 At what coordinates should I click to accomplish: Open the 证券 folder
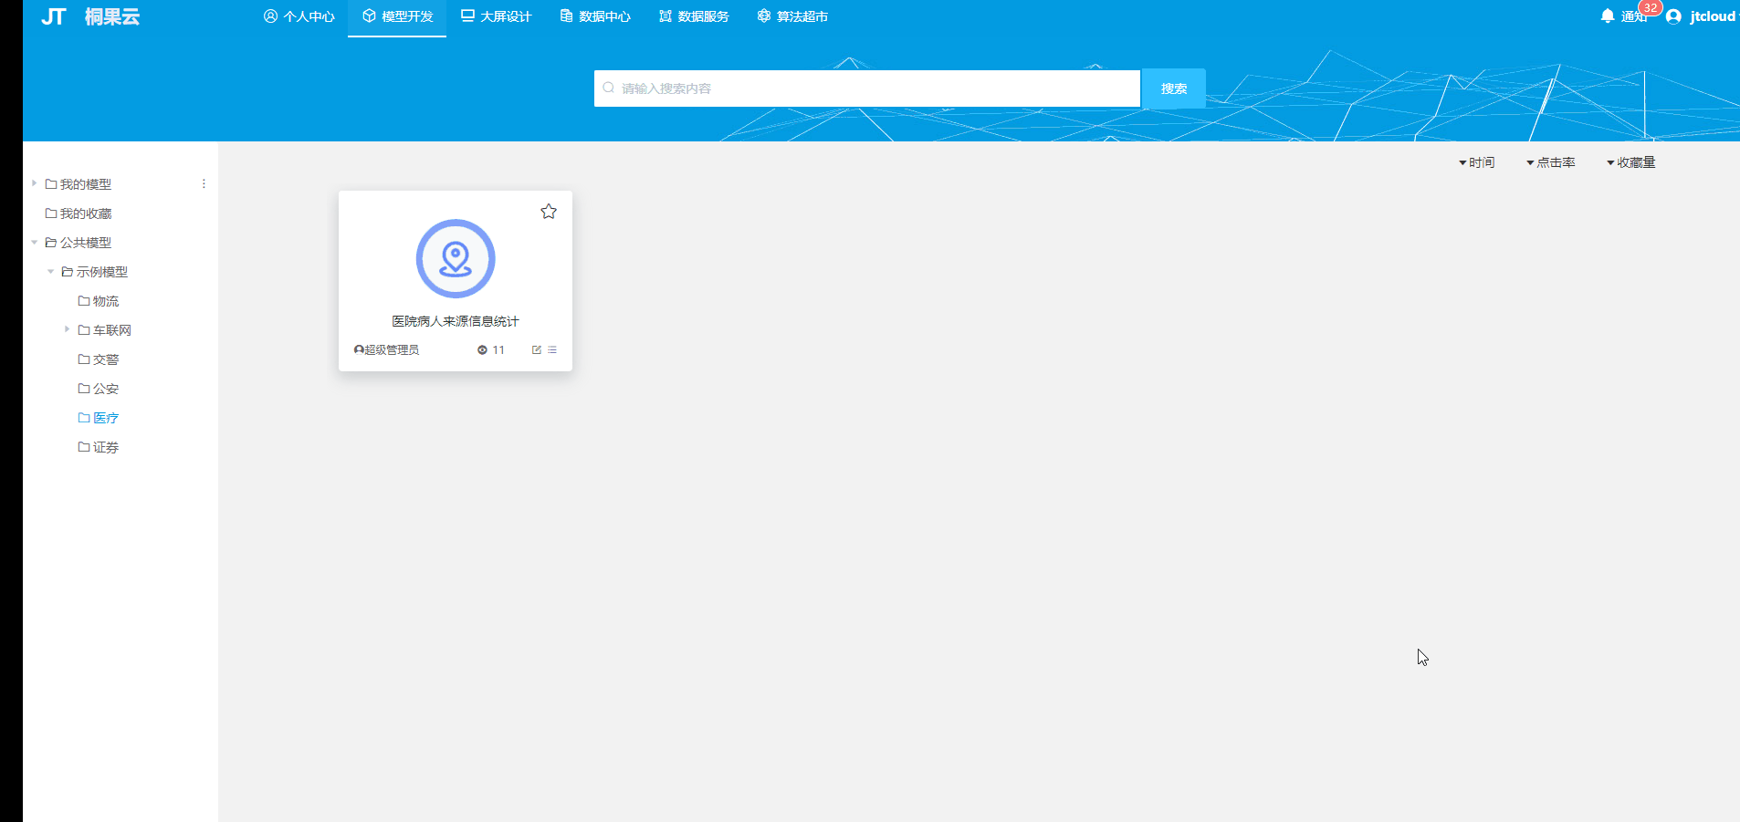point(99,447)
